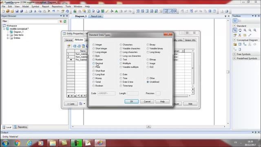Collapse the modèle conceptuel tree node
This screenshot has height=147, width=261.
pos(4,29)
